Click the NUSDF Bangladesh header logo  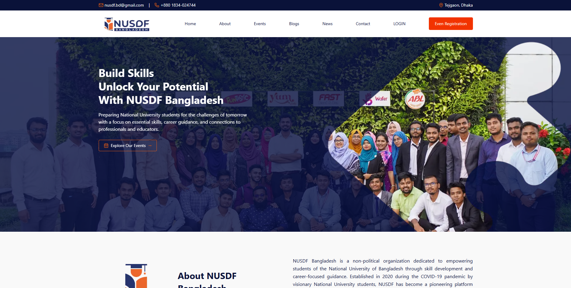click(127, 24)
